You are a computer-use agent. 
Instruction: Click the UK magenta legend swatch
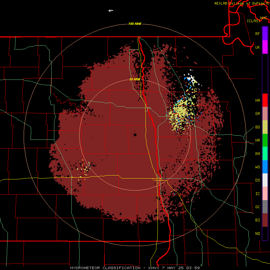(265, 47)
